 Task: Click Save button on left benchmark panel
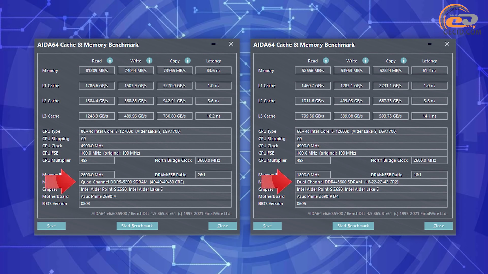[x=51, y=226]
